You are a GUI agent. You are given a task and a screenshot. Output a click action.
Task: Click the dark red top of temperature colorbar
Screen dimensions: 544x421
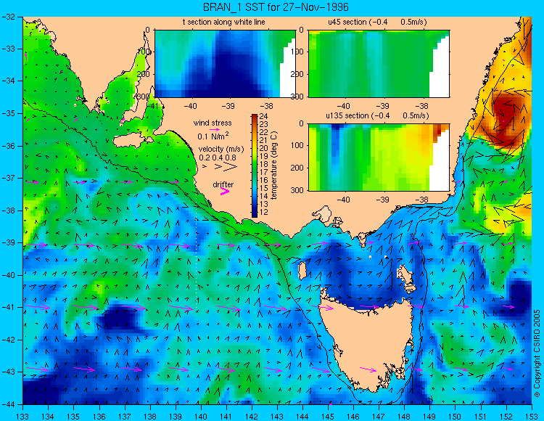point(255,117)
